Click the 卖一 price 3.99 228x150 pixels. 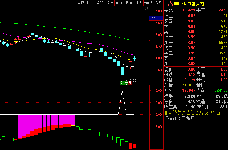(191, 37)
